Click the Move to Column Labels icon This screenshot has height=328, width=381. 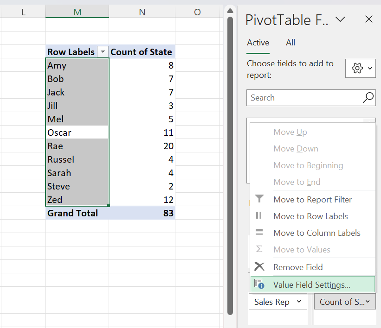(259, 233)
